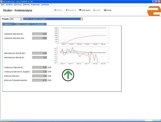The height and width of the screenshot is (122, 161).
Task: Open the Auswertungen menu
Action: (x=35, y=5)
